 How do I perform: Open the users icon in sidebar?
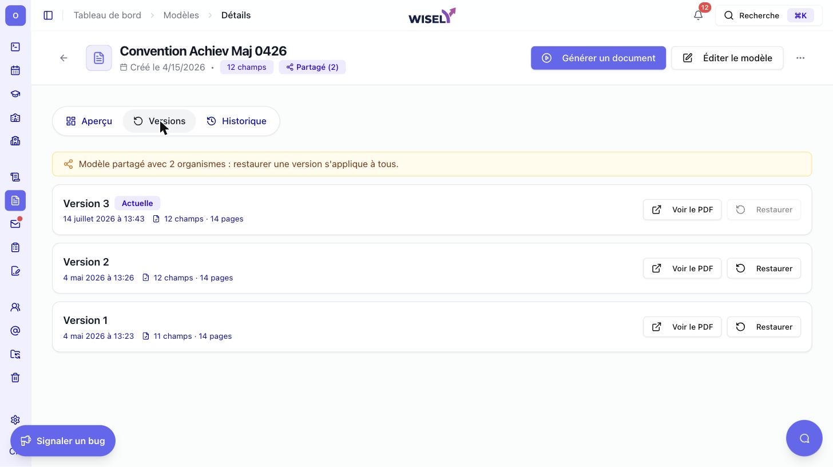pyautogui.click(x=15, y=307)
